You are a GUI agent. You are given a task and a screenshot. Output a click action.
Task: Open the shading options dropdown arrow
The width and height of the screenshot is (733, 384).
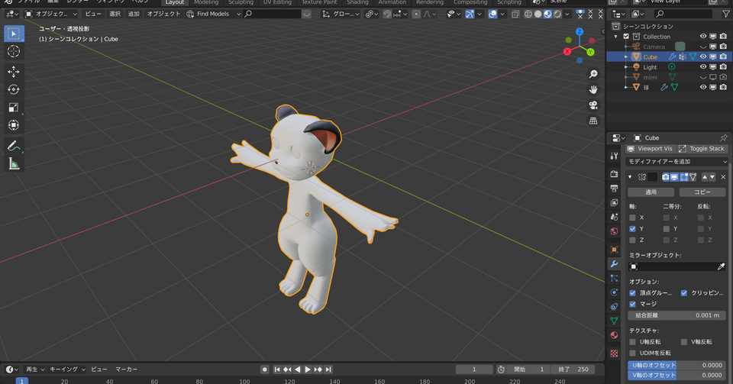click(x=567, y=14)
